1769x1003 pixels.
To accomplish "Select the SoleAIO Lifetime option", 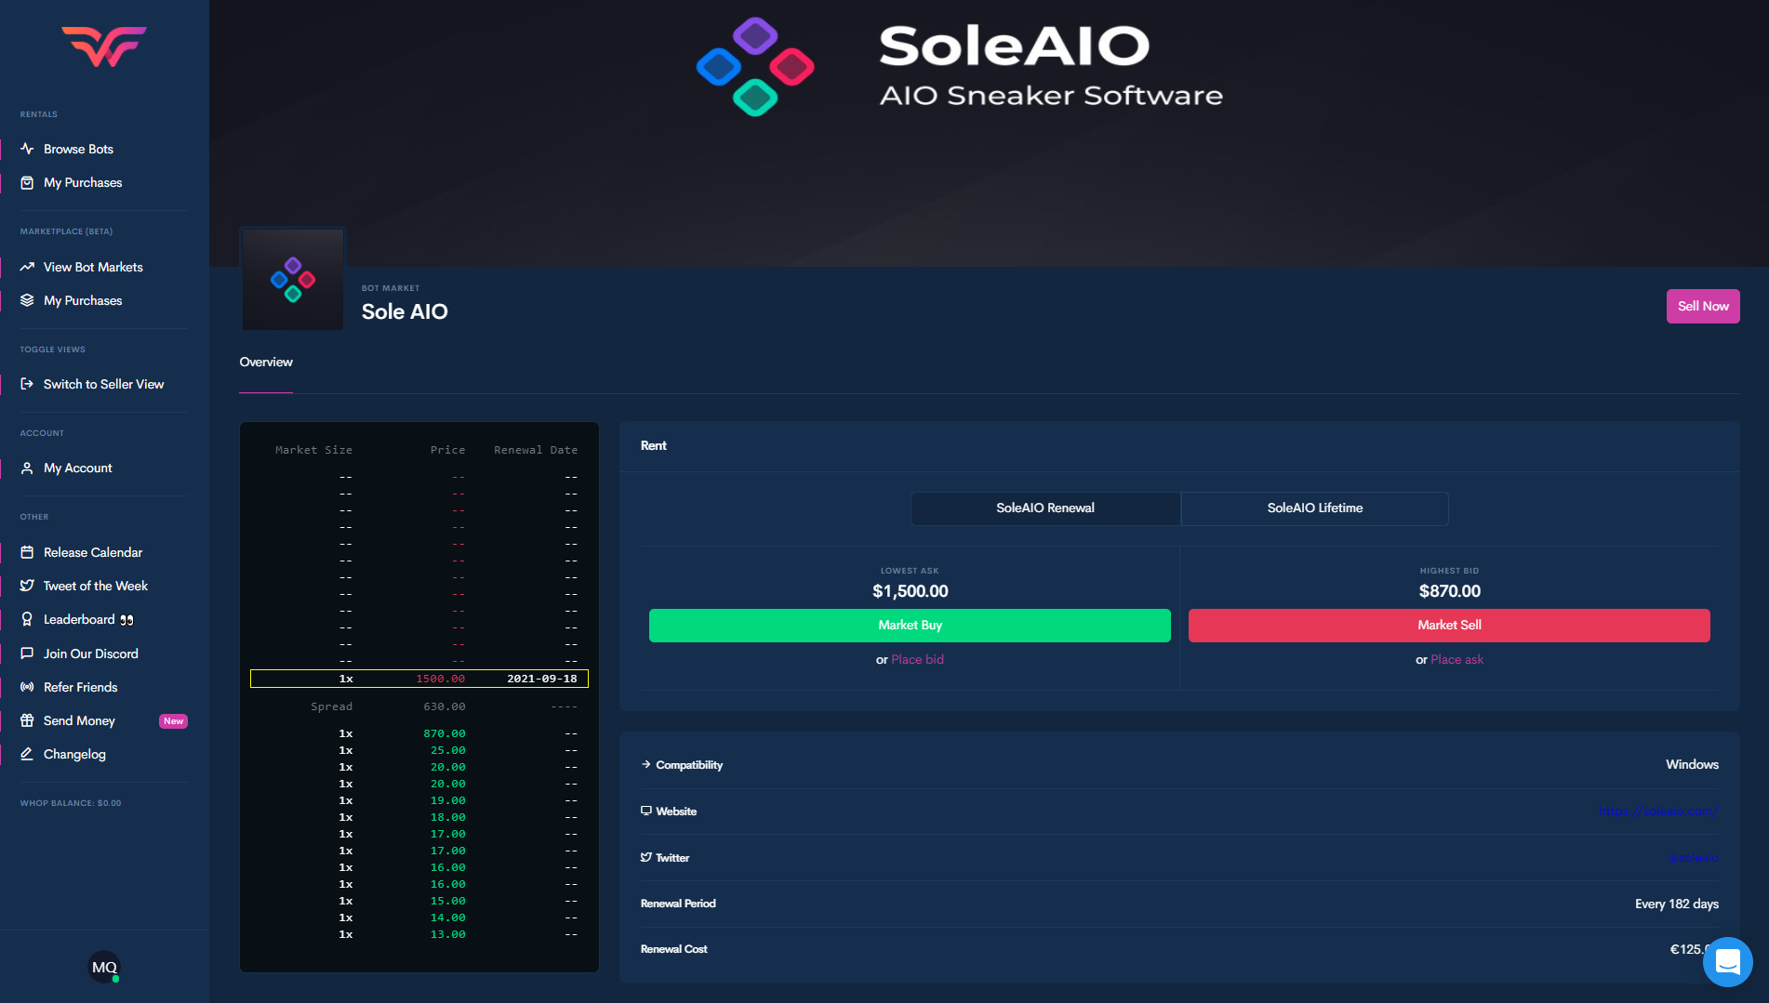I will tap(1314, 508).
